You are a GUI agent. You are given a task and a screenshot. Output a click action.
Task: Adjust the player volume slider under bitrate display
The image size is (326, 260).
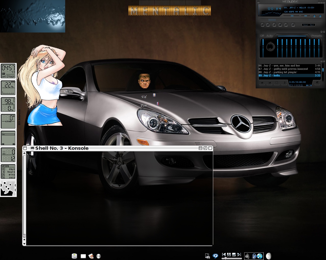coord(291,16)
